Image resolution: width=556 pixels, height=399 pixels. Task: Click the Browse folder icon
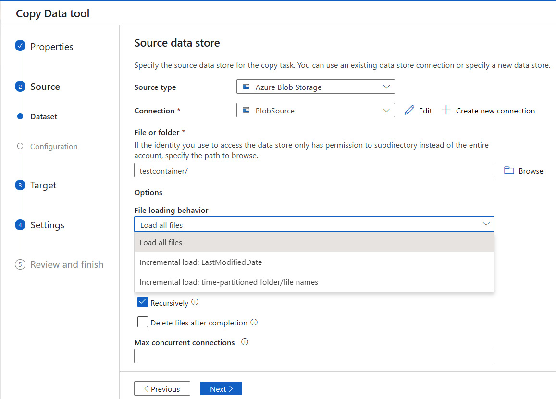tap(509, 171)
